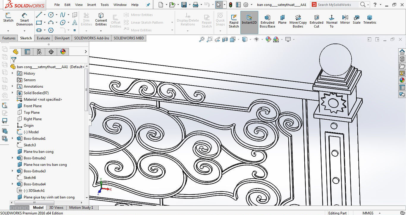The image size is (406, 215).
Task: Click the New document button
Action: pos(161,5)
